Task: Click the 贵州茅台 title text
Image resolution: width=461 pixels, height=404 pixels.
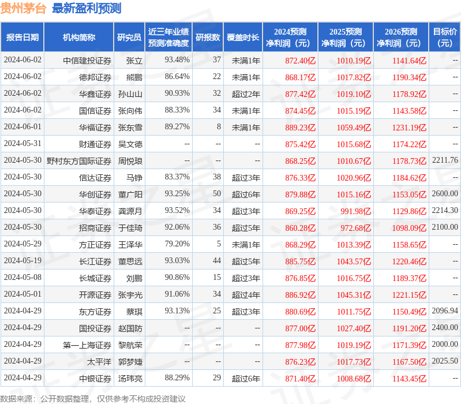Action: pyautogui.click(x=23, y=8)
